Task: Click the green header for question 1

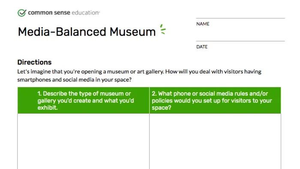Action: (x=83, y=100)
